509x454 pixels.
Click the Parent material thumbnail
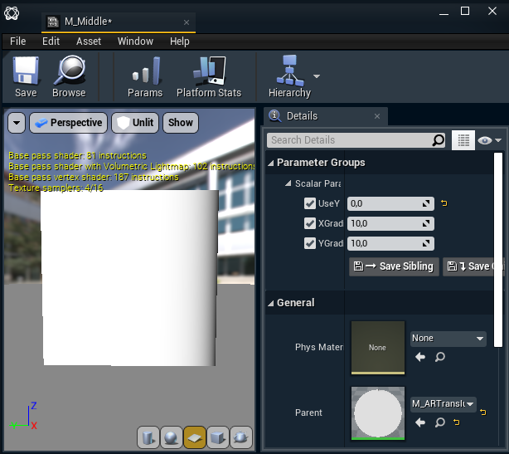click(x=378, y=413)
